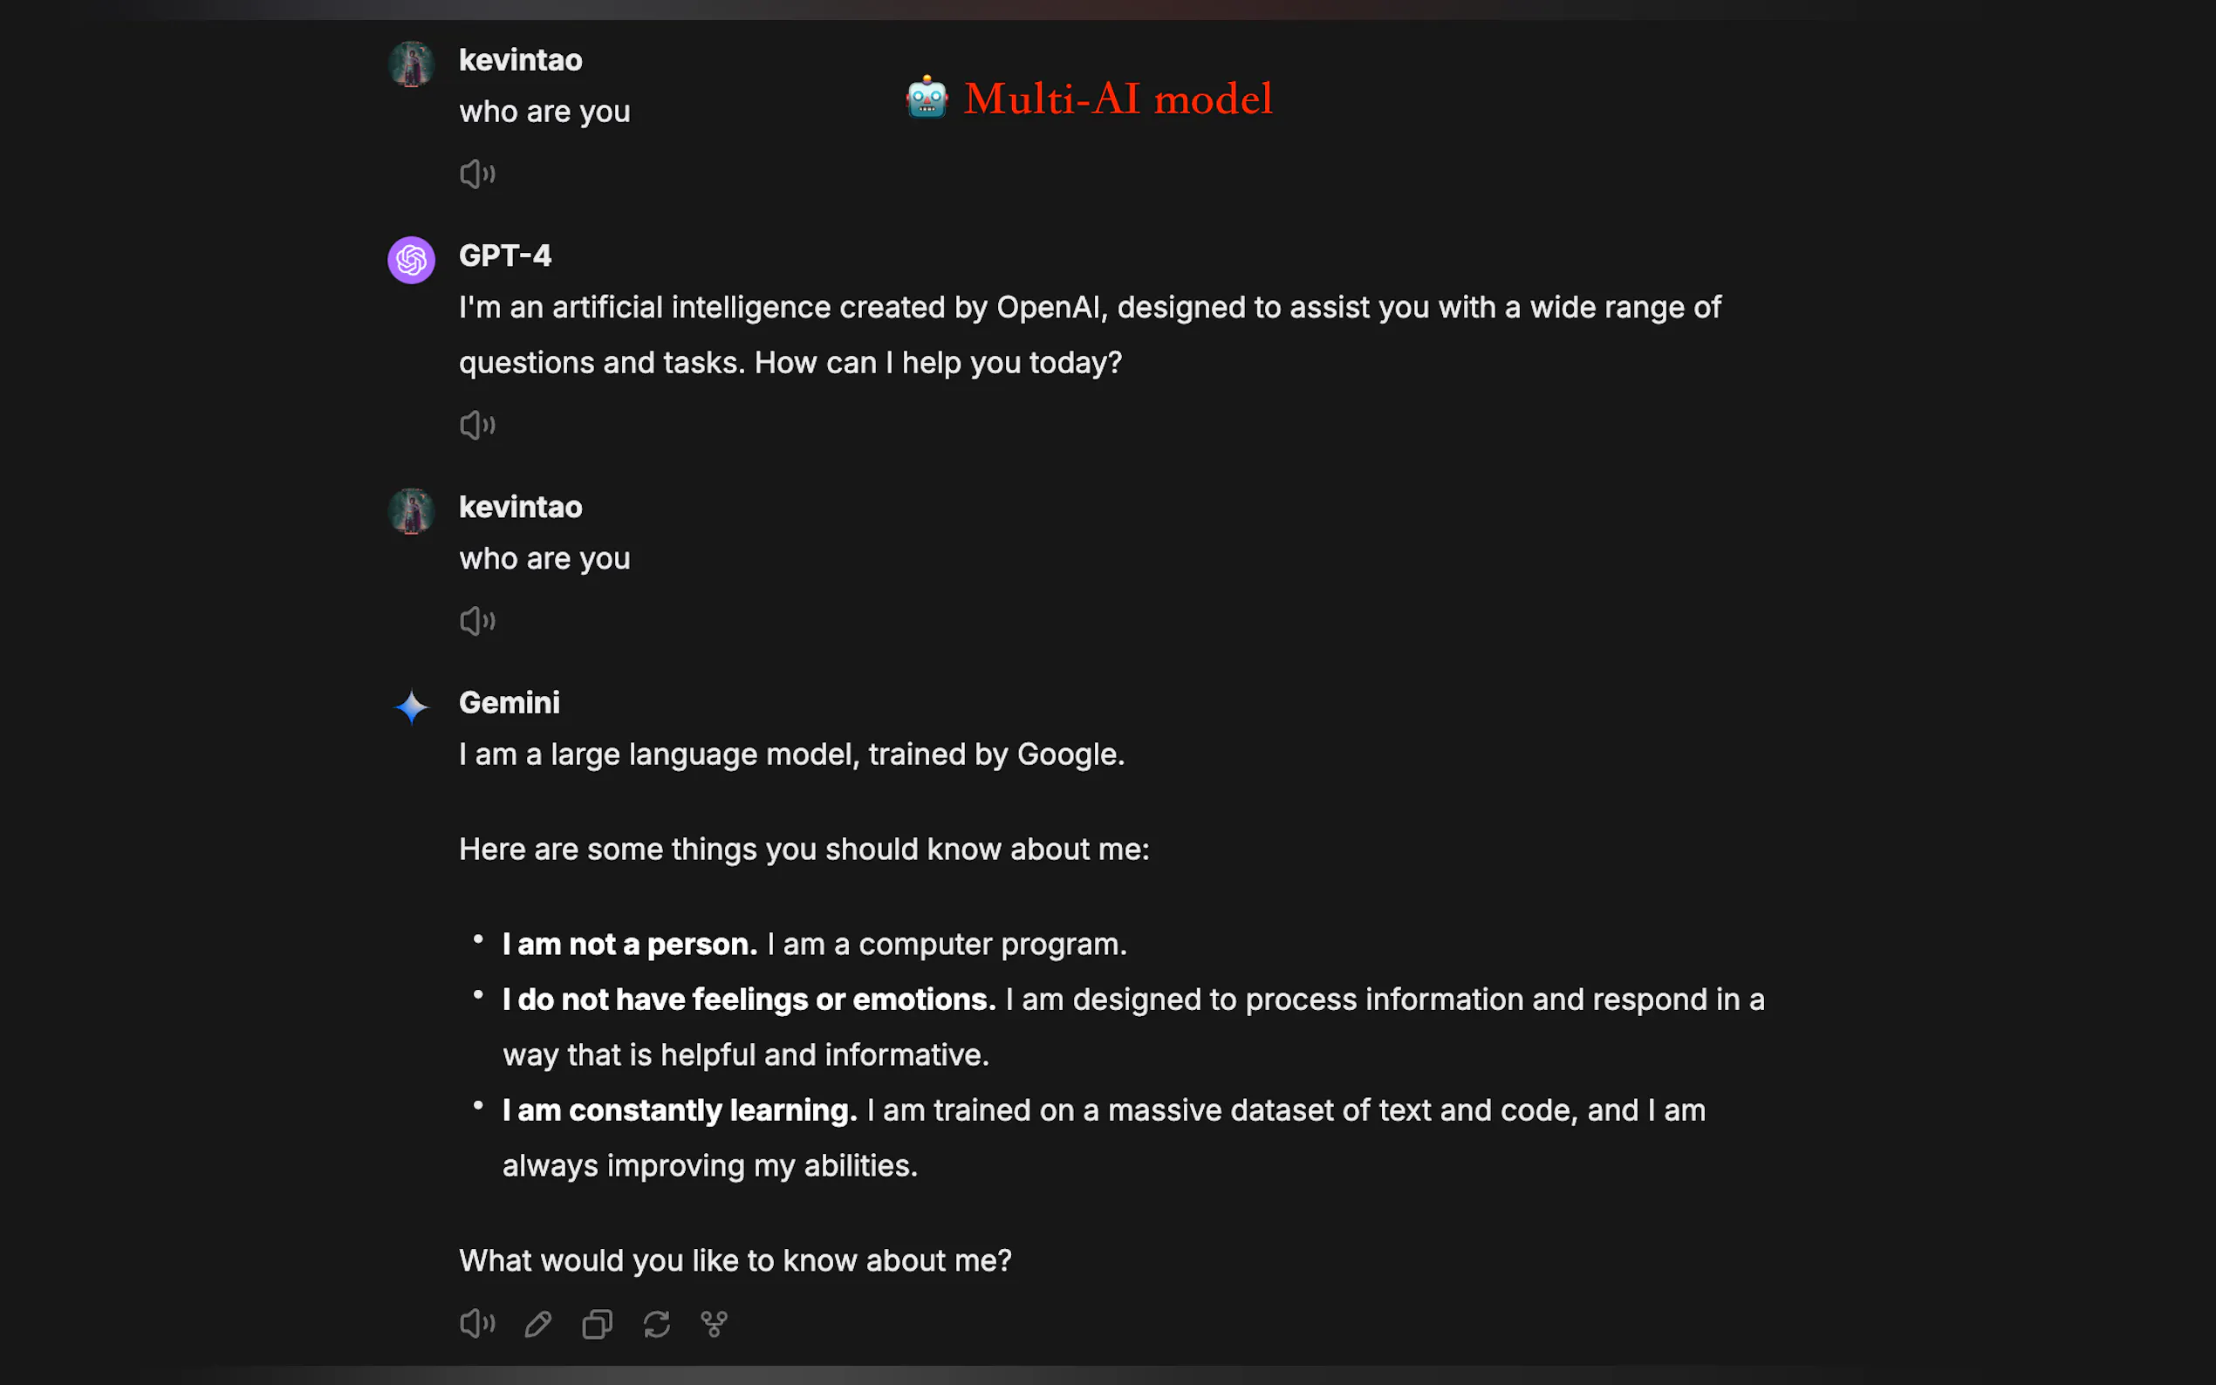The width and height of the screenshot is (2216, 1385).
Task: Click read-aloud icon under first kevintao message
Action: tap(477, 174)
